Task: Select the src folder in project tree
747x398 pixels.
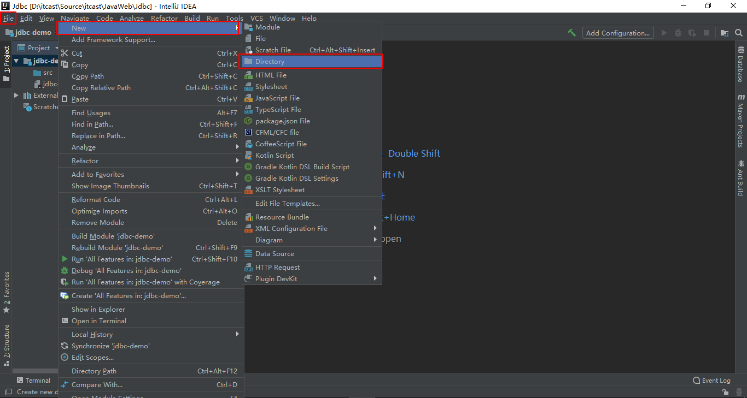Action: point(48,73)
